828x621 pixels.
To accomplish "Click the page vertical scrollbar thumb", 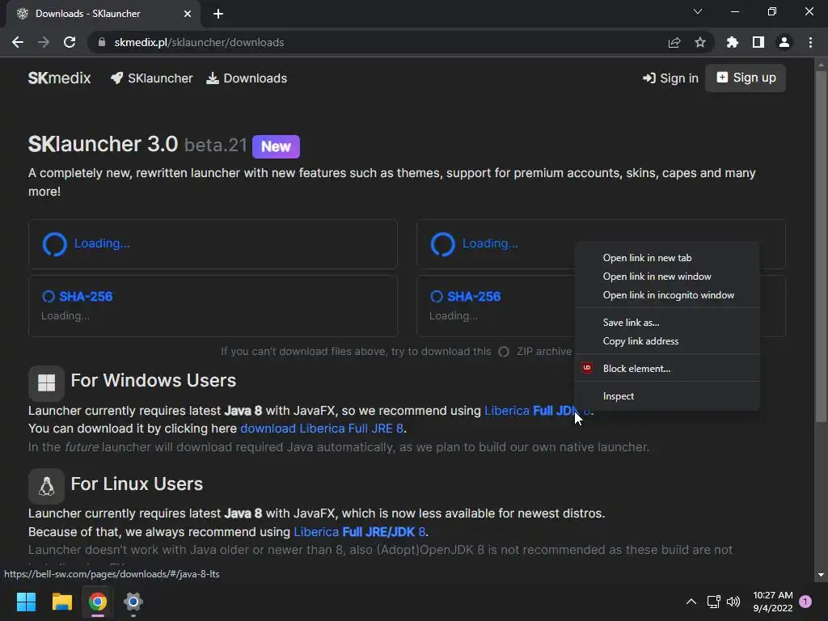I will click(x=820, y=246).
